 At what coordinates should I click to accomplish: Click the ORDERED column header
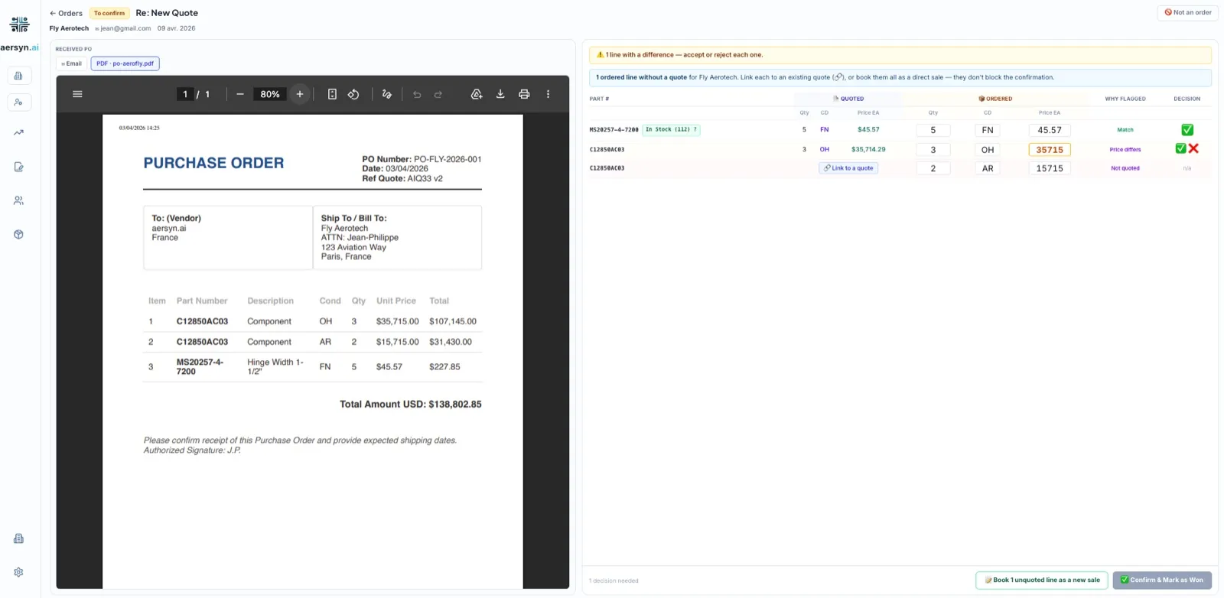995,99
